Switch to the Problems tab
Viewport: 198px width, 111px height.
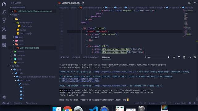coord(64,57)
